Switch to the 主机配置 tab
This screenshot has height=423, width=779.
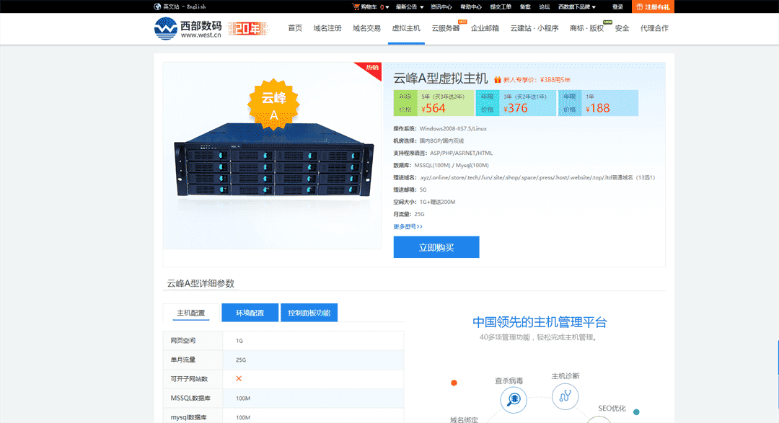click(190, 313)
